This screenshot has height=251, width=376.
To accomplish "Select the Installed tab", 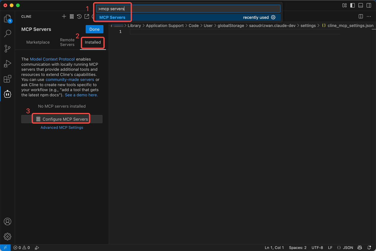I will [93, 42].
